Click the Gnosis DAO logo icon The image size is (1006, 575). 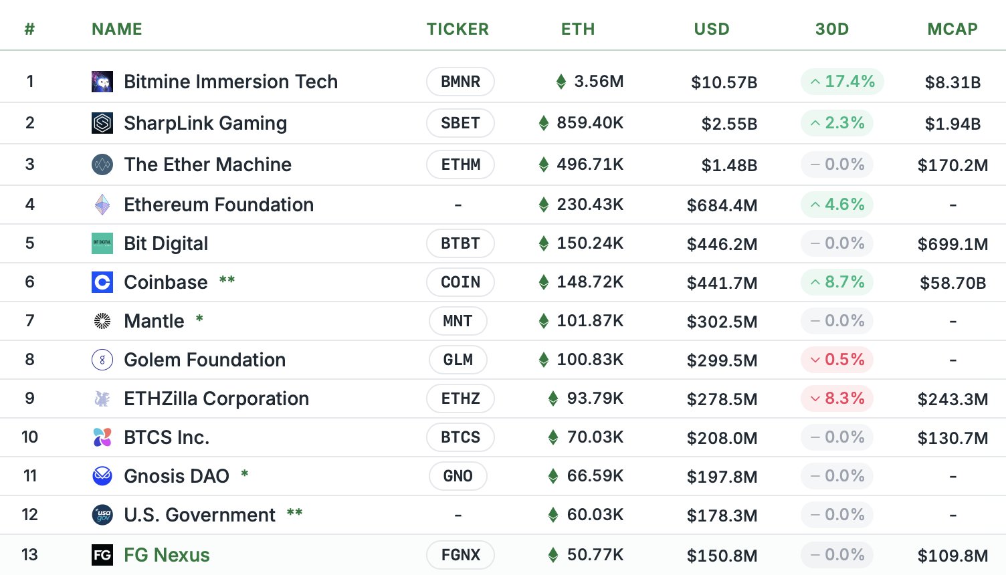point(102,476)
